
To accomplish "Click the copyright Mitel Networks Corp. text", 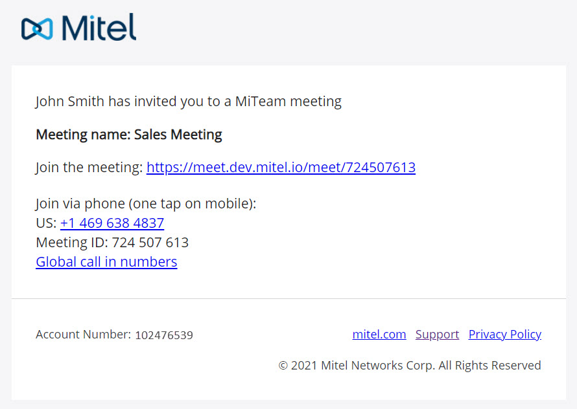I will [x=410, y=365].
